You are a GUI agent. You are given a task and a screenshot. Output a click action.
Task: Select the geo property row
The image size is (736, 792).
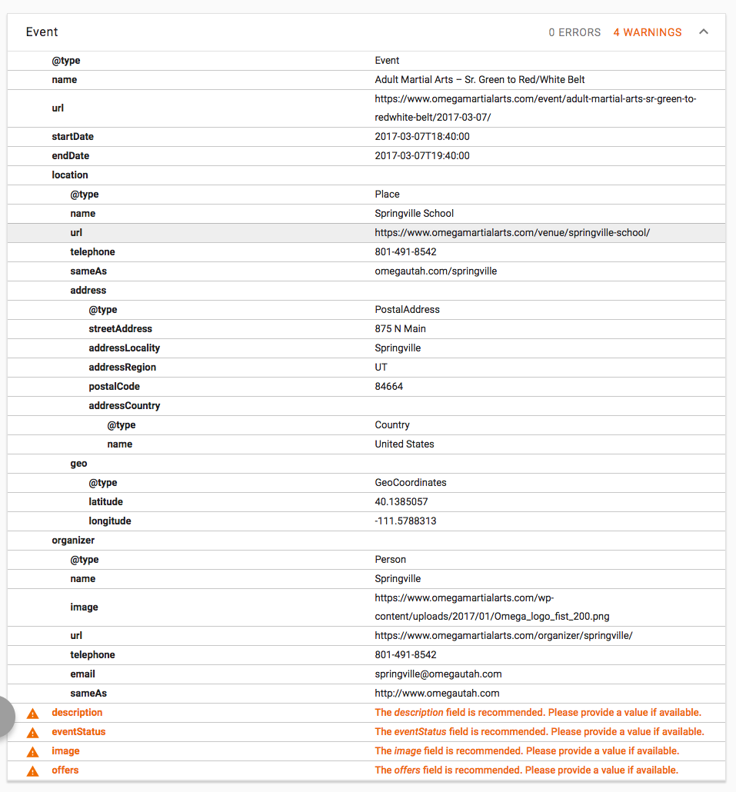pyautogui.click(x=78, y=463)
